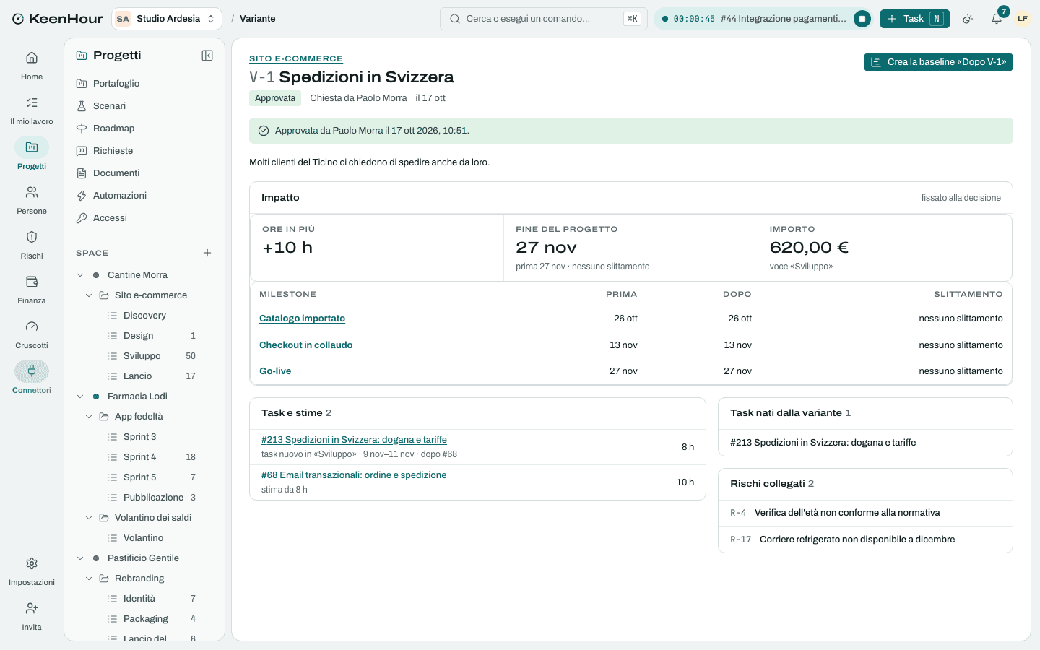
Task: Open Home in the left rail
Action: 32,66
